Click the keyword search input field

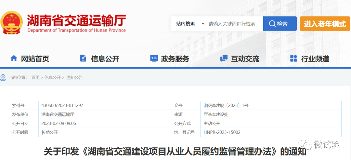[x=235, y=24]
